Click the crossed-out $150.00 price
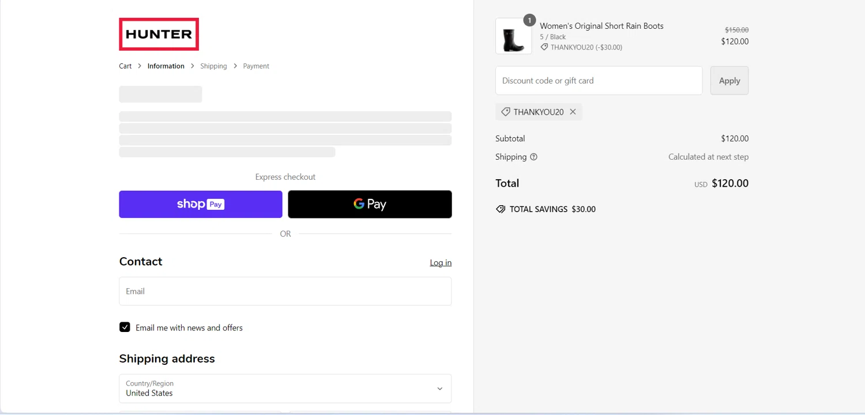 coord(736,30)
